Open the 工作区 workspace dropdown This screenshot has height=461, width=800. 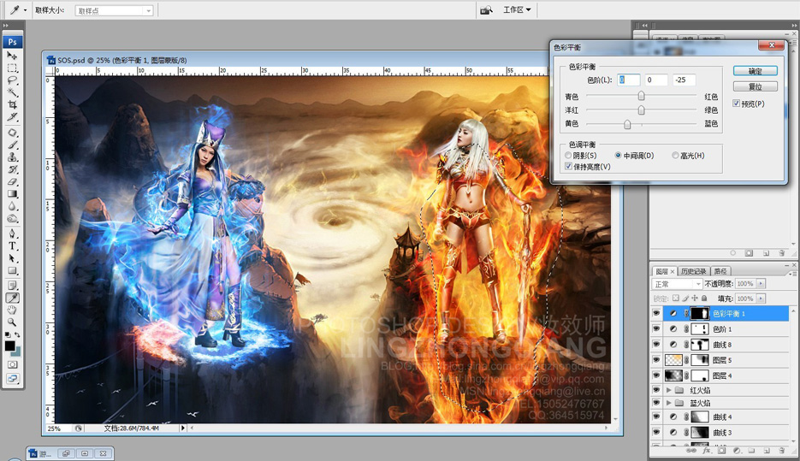(517, 9)
